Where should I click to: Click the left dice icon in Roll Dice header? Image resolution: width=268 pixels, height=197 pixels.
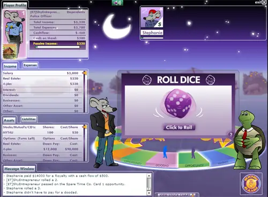(147, 80)
